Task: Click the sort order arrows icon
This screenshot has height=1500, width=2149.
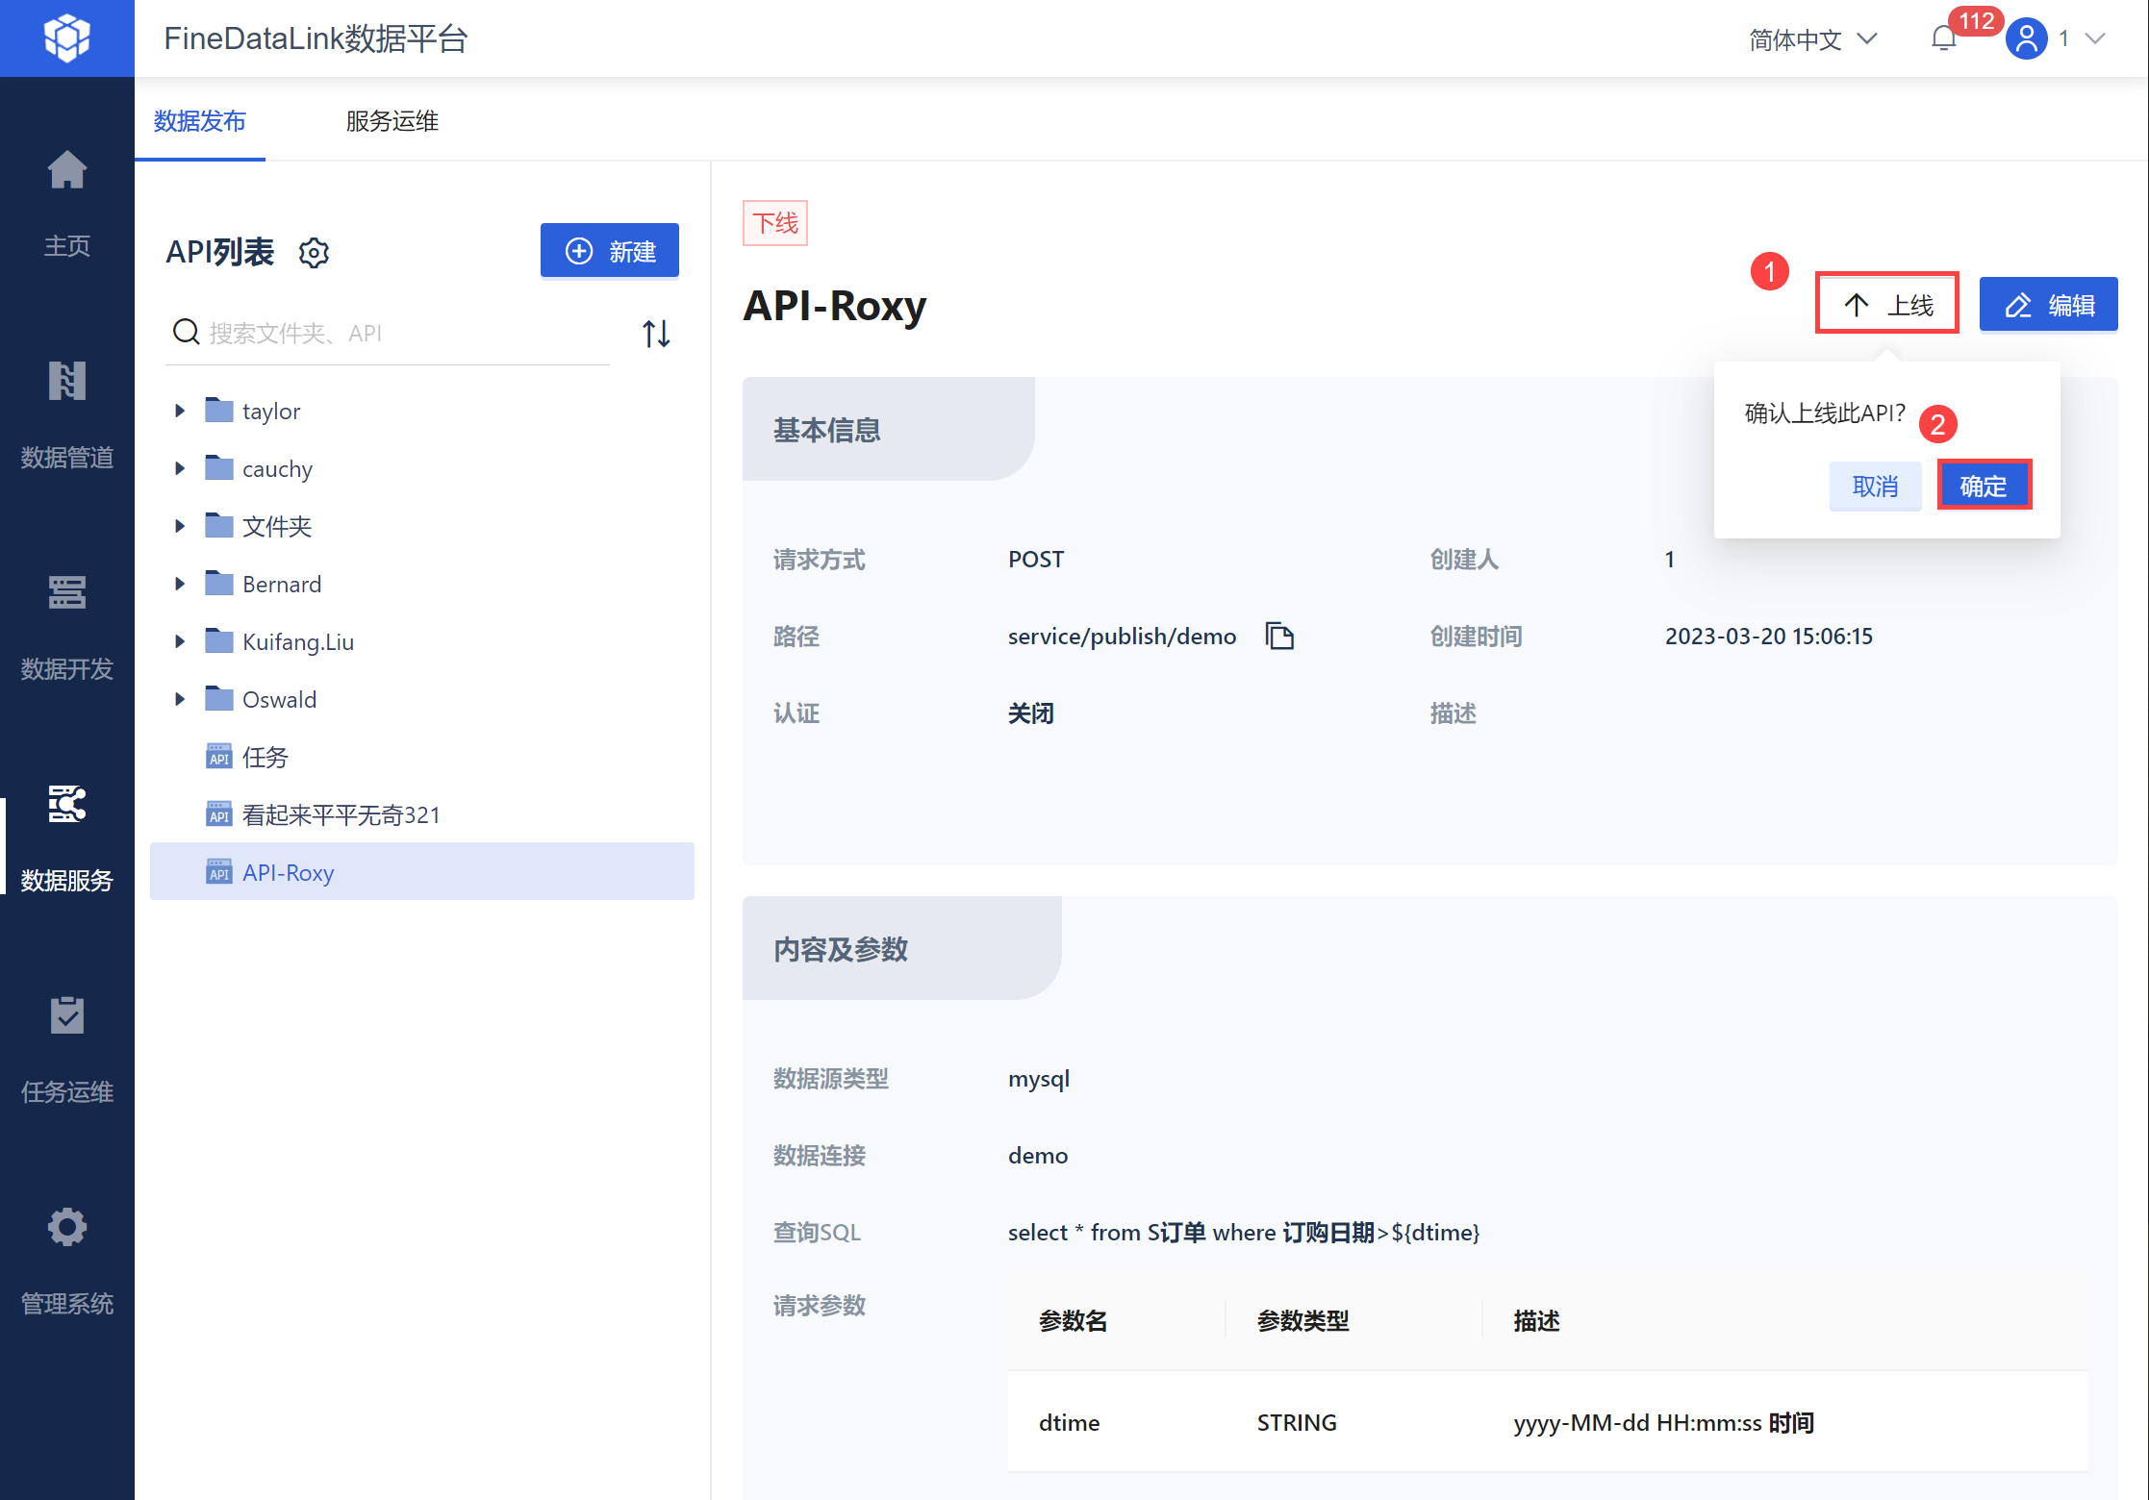Action: [656, 334]
